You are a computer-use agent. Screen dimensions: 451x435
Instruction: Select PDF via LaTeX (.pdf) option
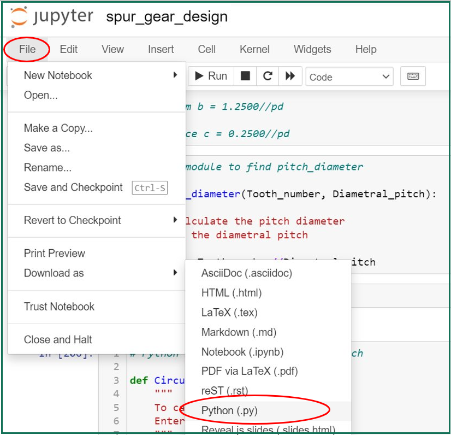coord(250,372)
